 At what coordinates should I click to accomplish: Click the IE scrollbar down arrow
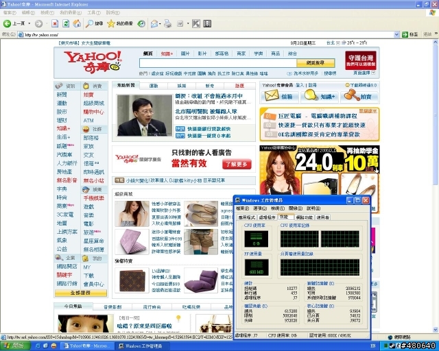point(436,330)
